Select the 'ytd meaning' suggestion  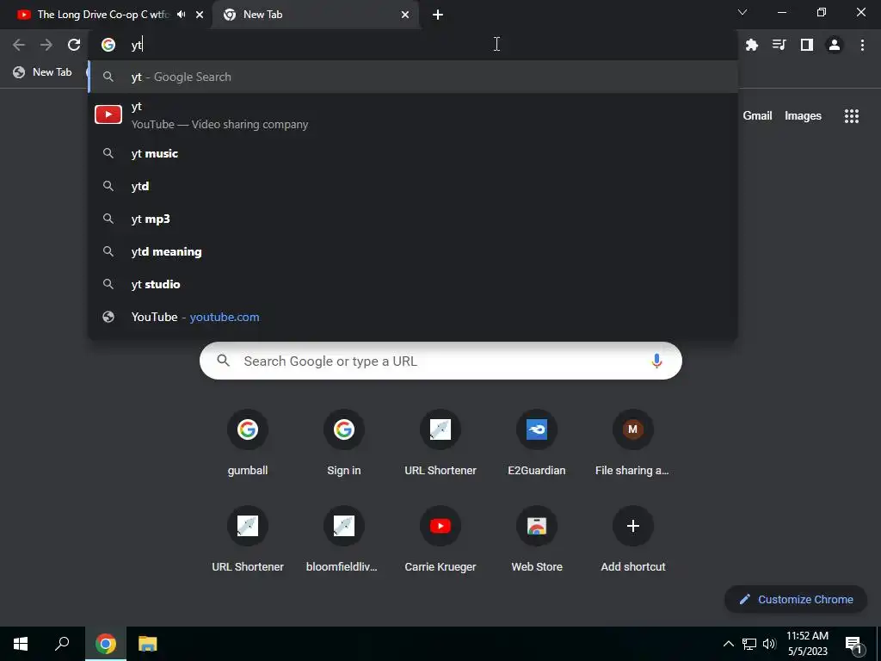point(413,251)
